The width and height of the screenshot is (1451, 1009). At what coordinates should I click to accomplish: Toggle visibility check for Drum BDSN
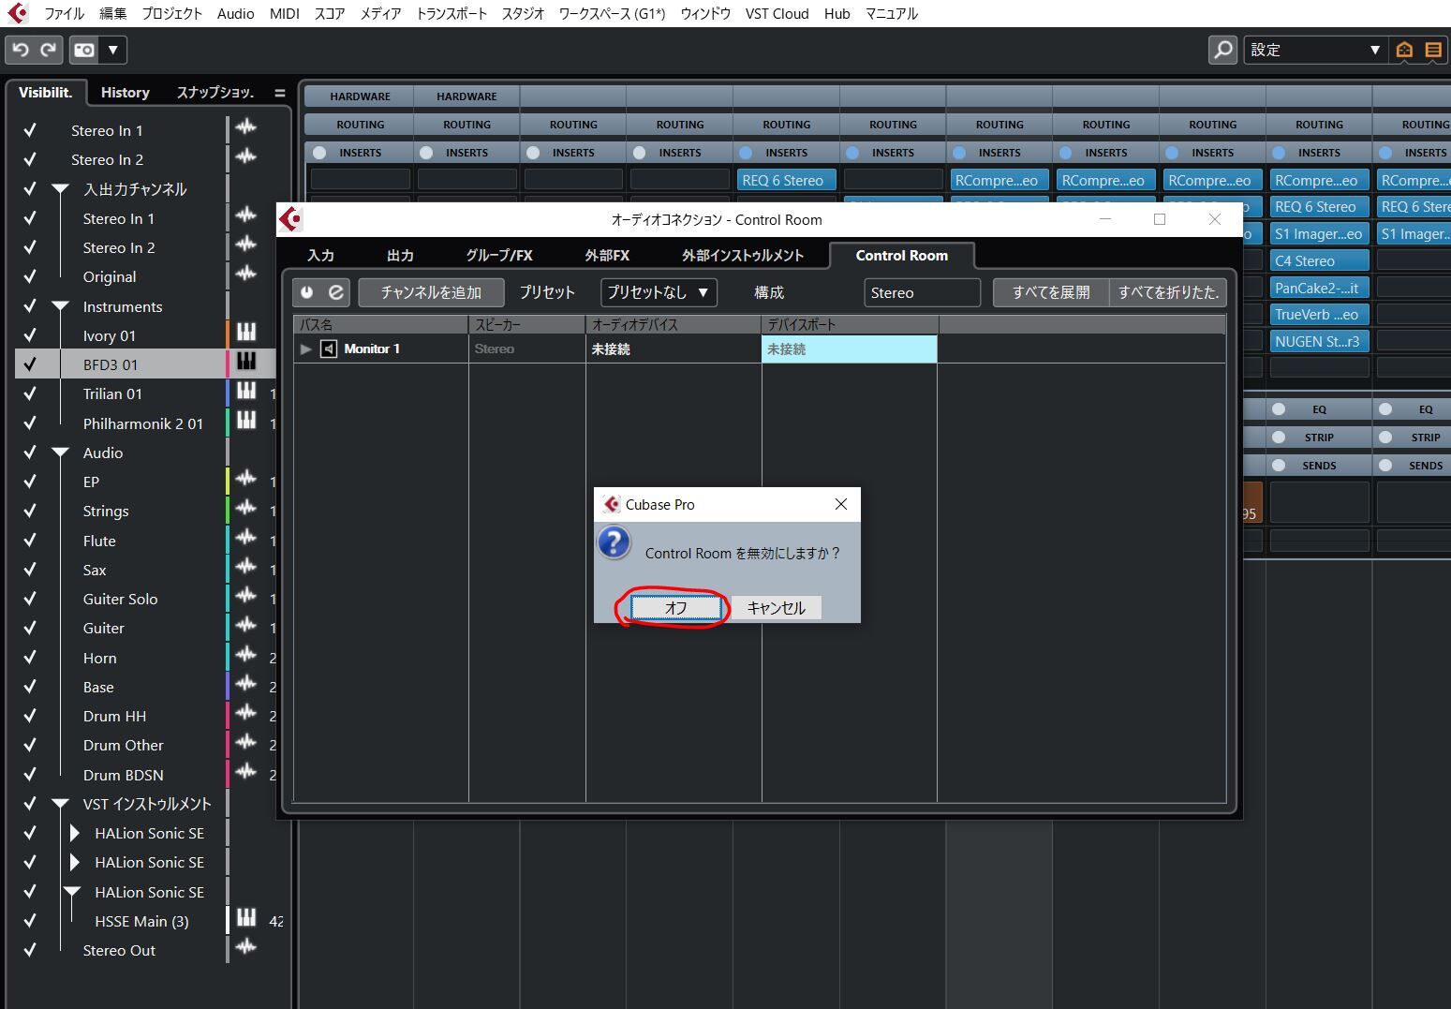tap(30, 775)
